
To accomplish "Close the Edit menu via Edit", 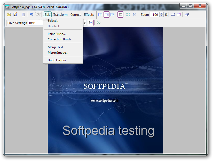I will pos(47,14).
